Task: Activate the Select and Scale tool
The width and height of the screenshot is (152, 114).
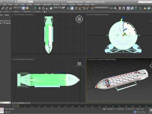Action: 47,8
